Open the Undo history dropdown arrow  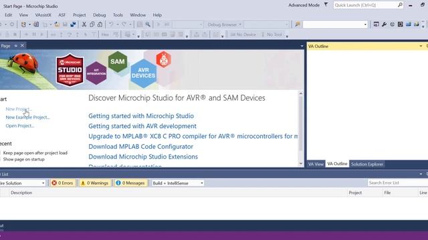click(118, 25)
